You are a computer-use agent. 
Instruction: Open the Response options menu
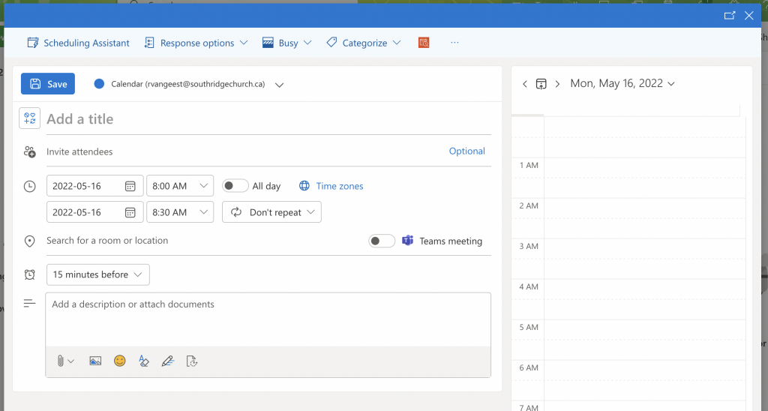point(196,43)
